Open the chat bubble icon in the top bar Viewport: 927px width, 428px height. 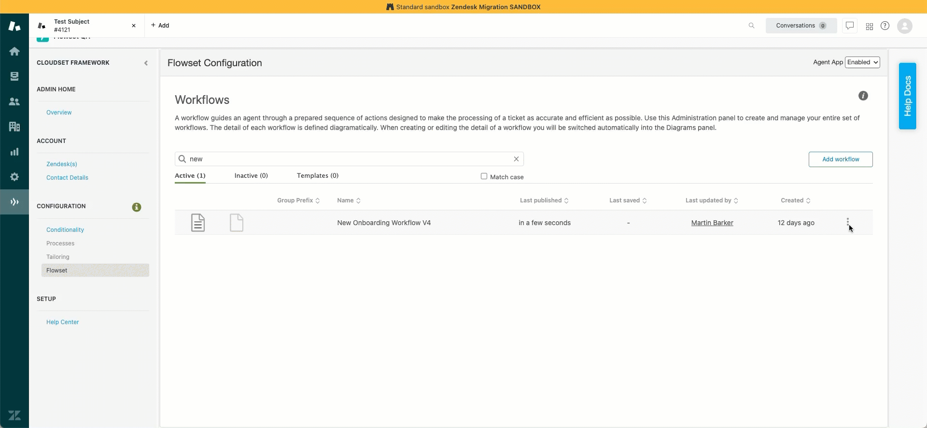(850, 26)
